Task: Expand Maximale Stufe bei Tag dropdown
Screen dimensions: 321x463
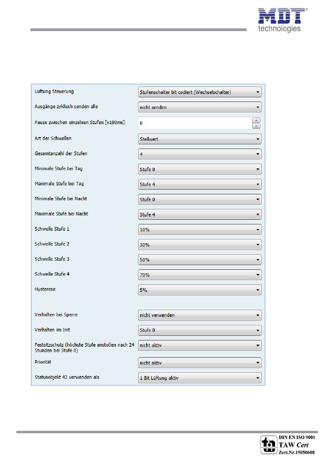Action: click(200, 184)
